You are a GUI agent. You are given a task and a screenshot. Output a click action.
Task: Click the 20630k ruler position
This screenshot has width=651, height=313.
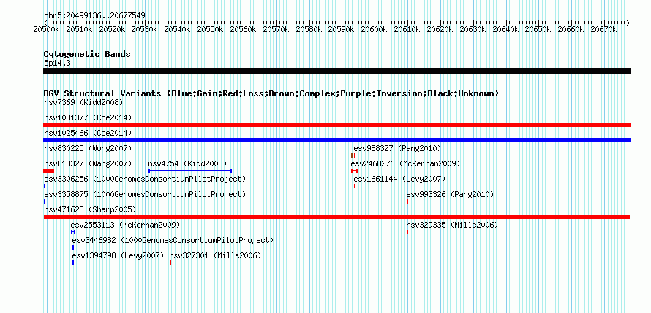[473, 29]
